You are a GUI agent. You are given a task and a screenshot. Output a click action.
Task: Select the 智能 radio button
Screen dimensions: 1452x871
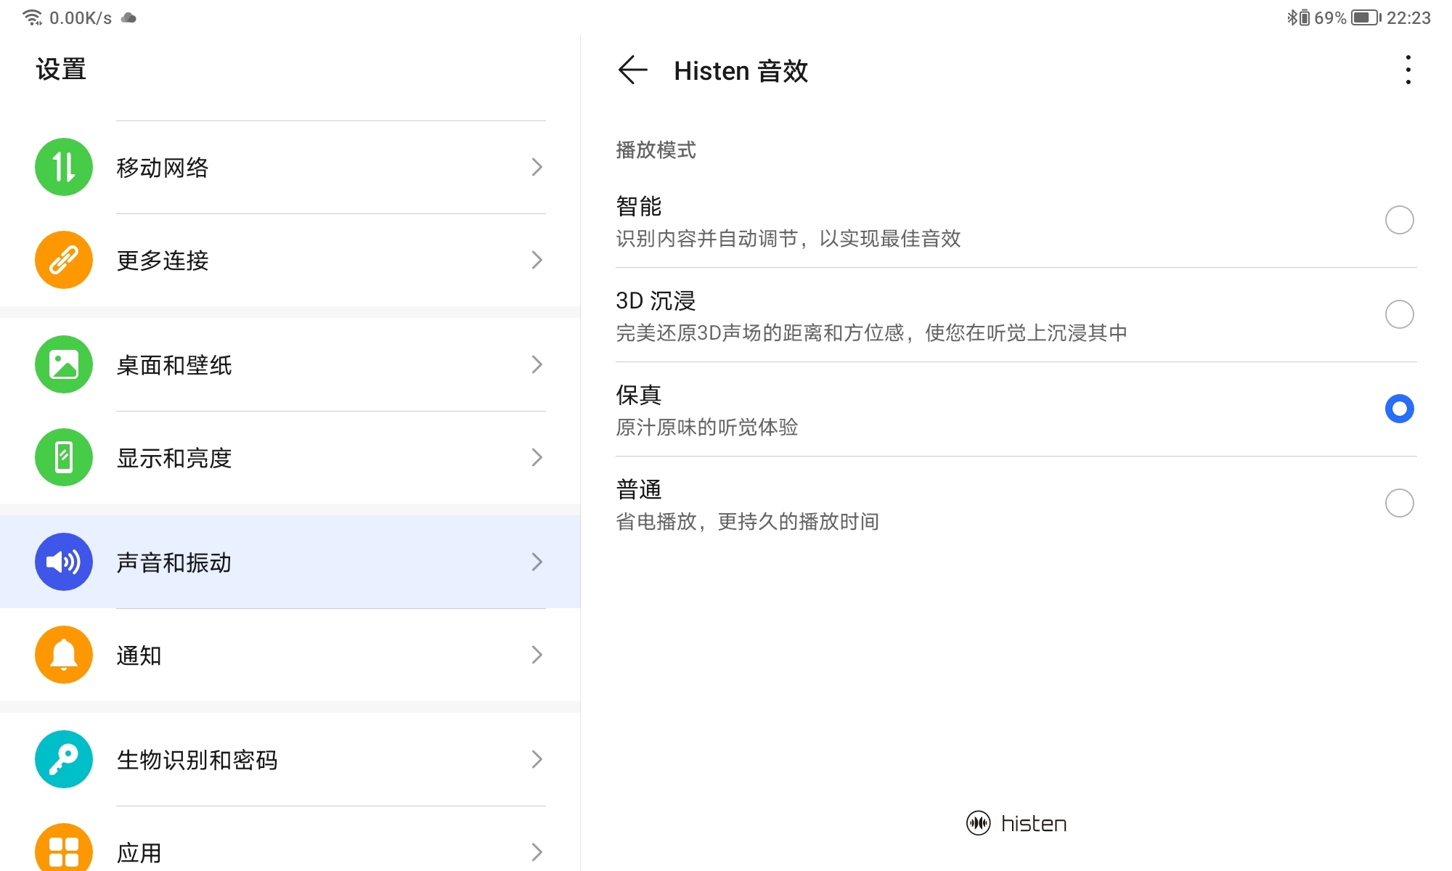point(1399,220)
